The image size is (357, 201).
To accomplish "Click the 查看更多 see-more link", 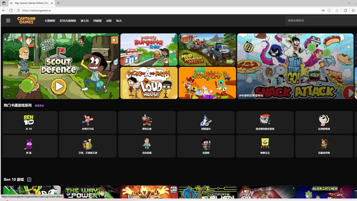I will coord(39,106).
